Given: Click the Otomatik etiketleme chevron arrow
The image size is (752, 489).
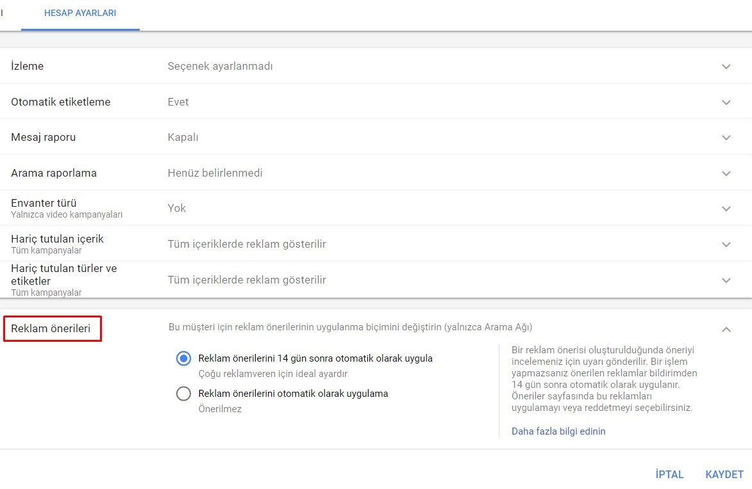Looking at the screenshot, I should (x=726, y=102).
